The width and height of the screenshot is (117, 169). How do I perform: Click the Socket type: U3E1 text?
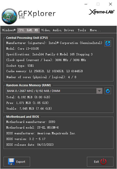tap(20, 66)
